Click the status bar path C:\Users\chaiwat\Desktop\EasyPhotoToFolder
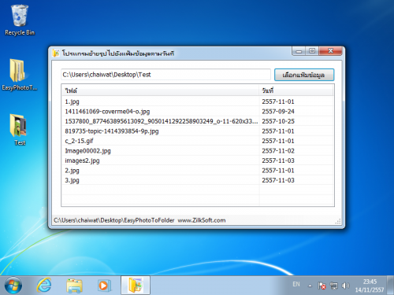This screenshot has height=295, width=394. tap(114, 220)
